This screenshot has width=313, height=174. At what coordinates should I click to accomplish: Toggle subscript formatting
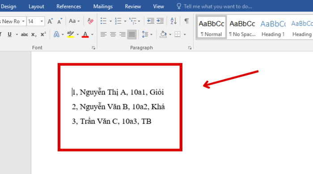pos(34,34)
